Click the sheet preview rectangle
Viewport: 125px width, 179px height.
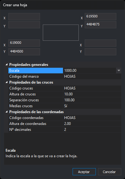click(61, 33)
